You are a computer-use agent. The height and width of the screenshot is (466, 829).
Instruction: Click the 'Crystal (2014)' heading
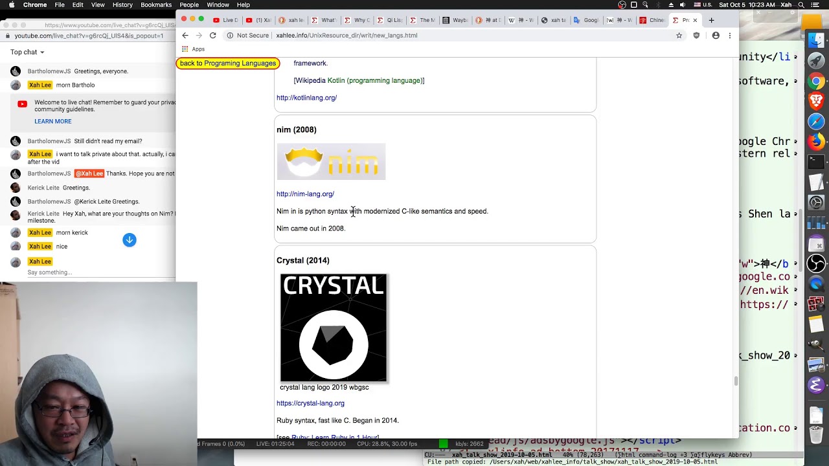303,261
